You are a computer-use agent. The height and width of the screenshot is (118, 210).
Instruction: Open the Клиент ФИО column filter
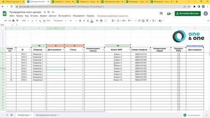click(129, 49)
